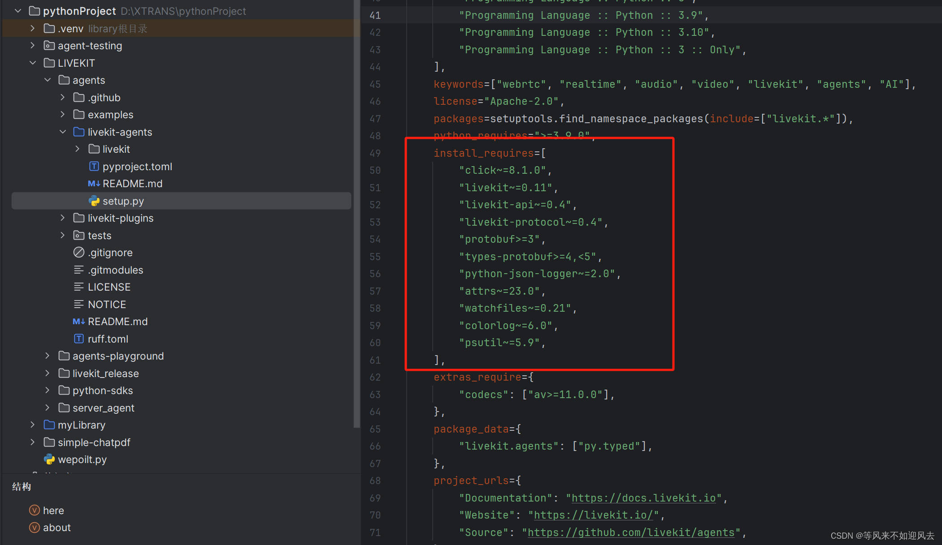This screenshot has height=545, width=942.
Task: Open the docs.livekit.io documentation link
Action: (x=643, y=498)
